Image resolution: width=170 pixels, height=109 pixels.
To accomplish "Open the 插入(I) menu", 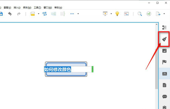I will [x=17, y=8].
